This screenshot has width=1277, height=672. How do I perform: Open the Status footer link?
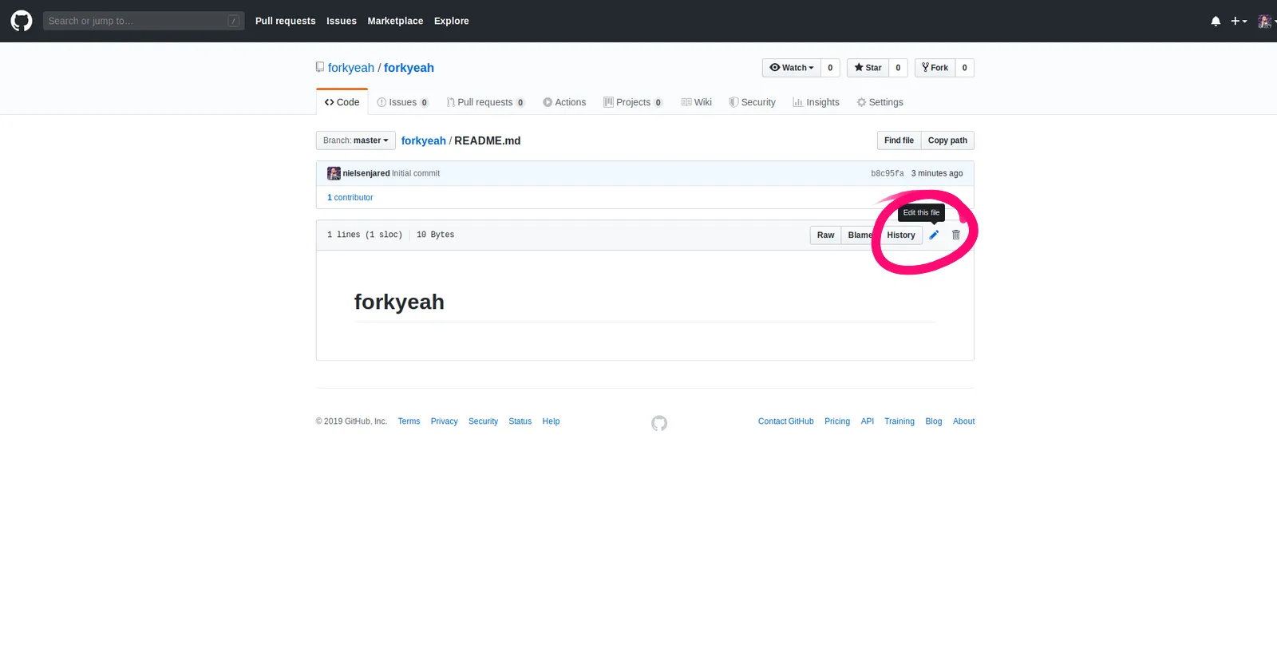click(520, 421)
